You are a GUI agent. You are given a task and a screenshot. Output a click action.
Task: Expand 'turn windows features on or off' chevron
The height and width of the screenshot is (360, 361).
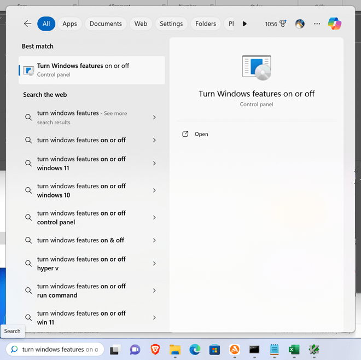(154, 140)
